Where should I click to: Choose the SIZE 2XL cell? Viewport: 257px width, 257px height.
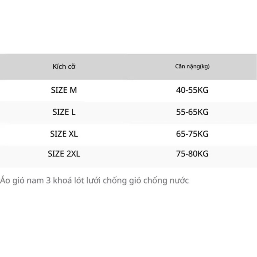click(x=64, y=154)
